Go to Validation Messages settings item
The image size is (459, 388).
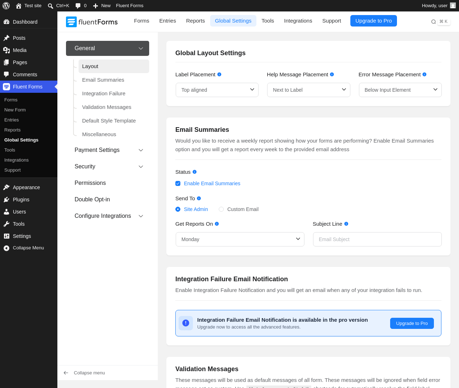click(x=114, y=107)
